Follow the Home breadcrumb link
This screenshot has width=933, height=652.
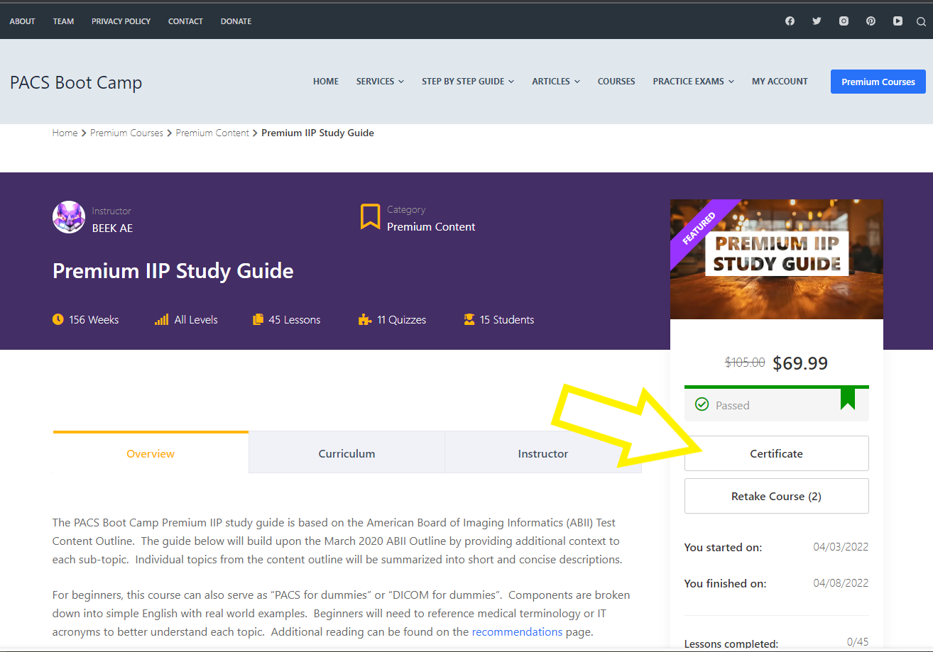coord(65,133)
